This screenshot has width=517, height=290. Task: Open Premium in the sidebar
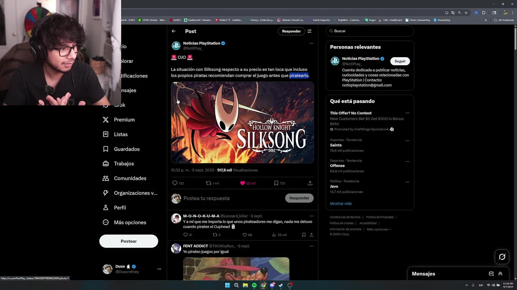pos(119,120)
